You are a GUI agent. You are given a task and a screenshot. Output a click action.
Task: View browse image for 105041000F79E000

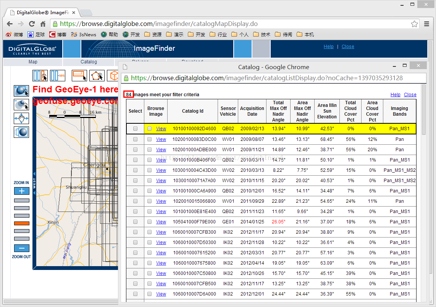[161, 221]
